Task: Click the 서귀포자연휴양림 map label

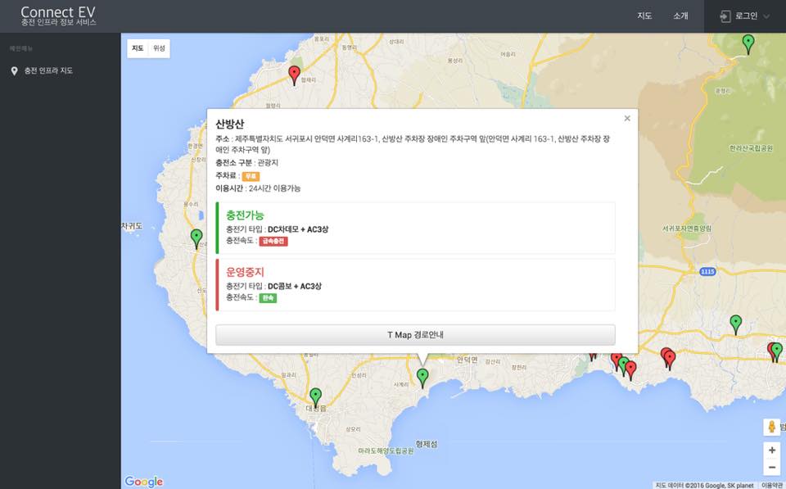Action: (687, 229)
